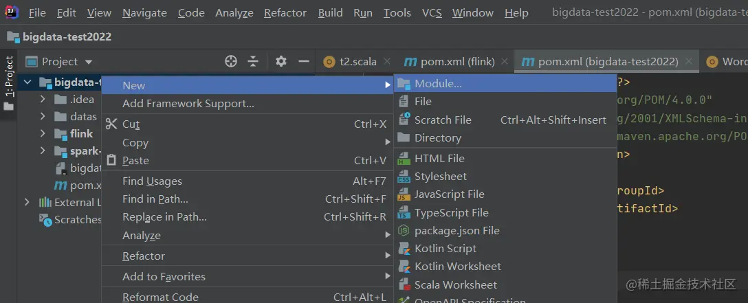748x303 pixels.
Task: Choose Directory in the New submenu
Action: (506, 137)
